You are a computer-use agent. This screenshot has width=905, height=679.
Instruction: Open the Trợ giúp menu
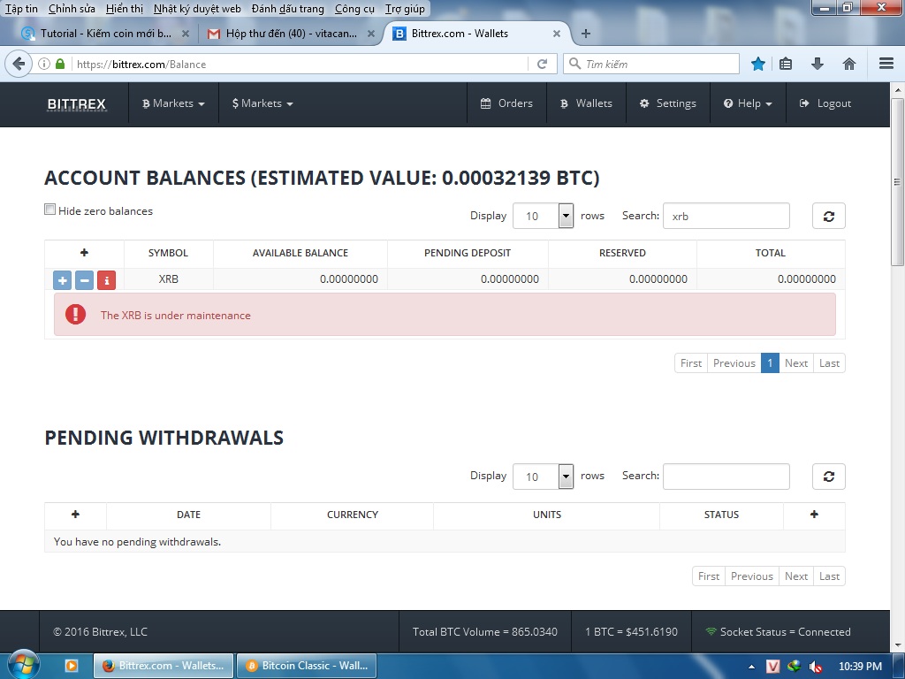pyautogui.click(x=405, y=9)
